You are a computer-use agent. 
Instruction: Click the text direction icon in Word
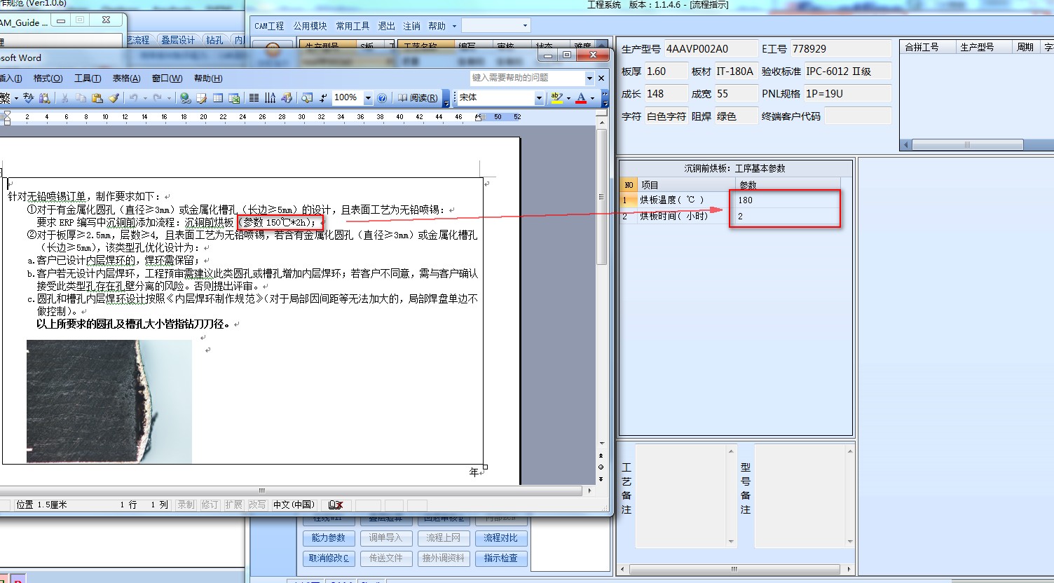click(270, 98)
